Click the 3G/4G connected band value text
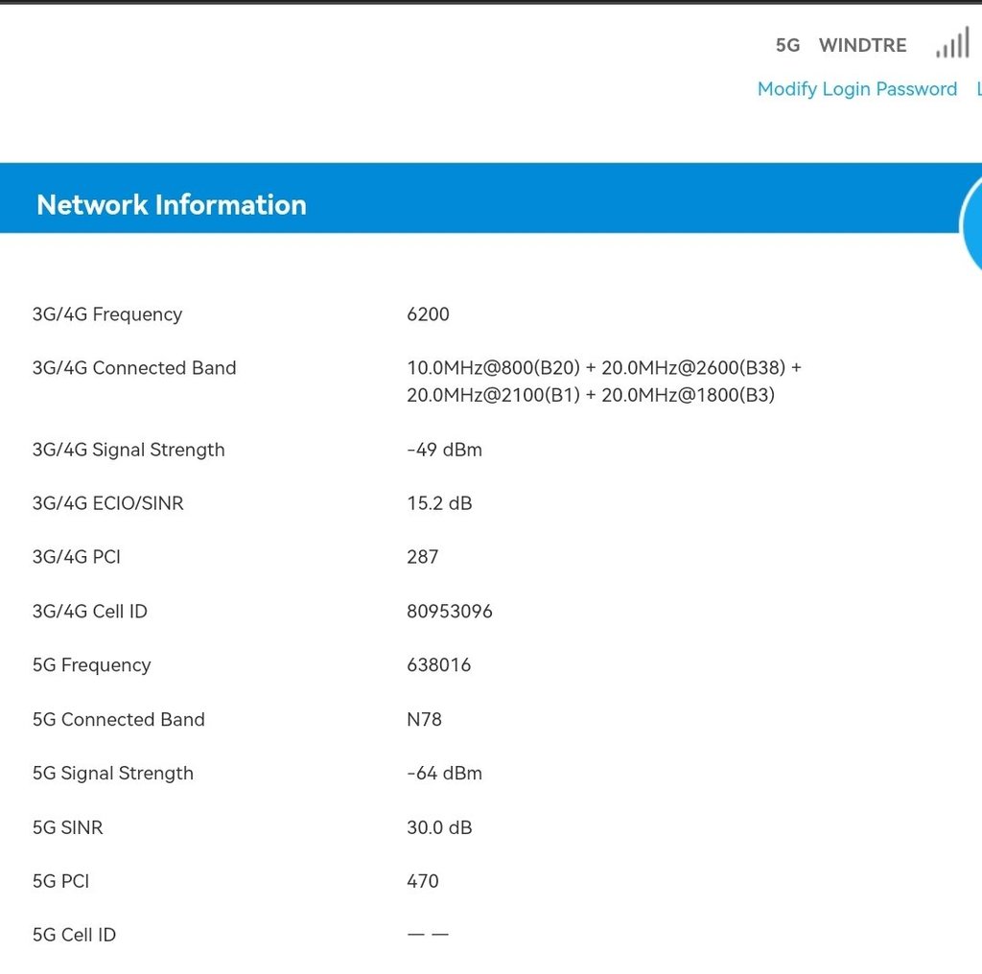The image size is (982, 974). [602, 382]
